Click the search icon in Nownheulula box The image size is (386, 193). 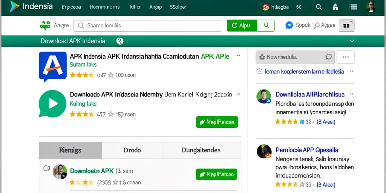point(328,57)
